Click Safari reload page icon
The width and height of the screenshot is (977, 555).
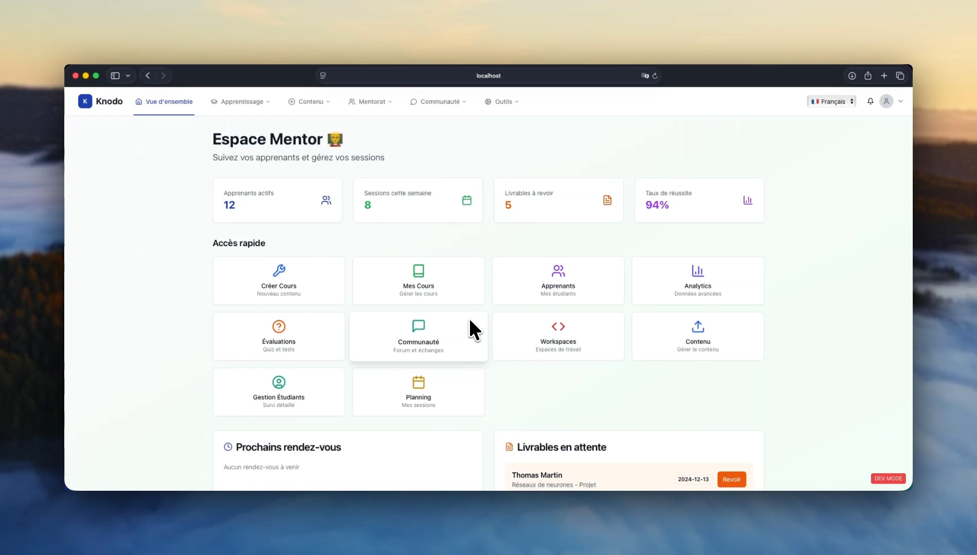[x=655, y=76]
